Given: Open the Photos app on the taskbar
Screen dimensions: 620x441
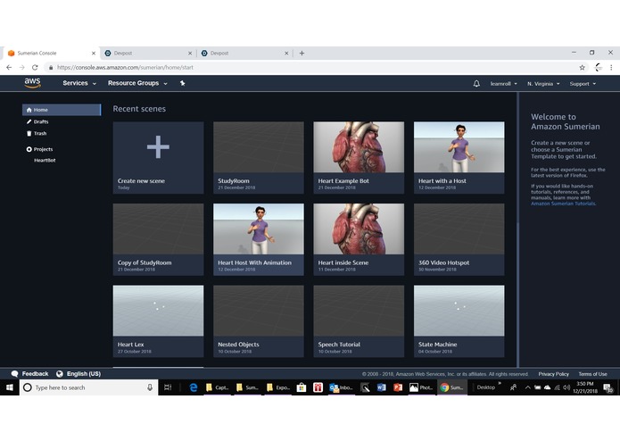Looking at the screenshot, I should [x=421, y=387].
